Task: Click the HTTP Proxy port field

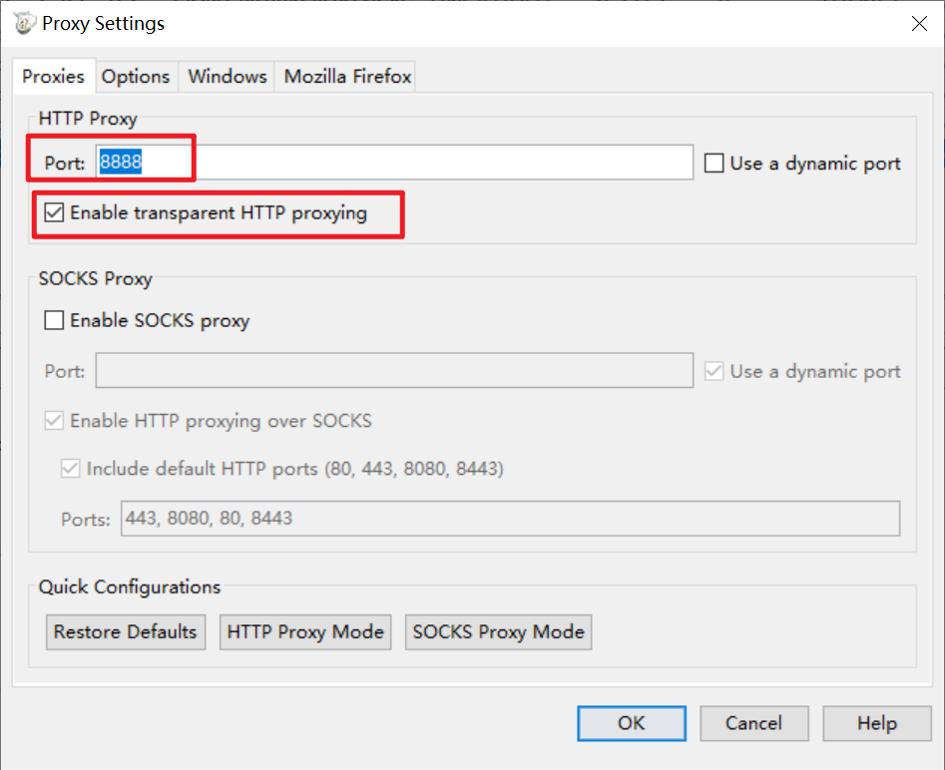Action: coord(394,162)
